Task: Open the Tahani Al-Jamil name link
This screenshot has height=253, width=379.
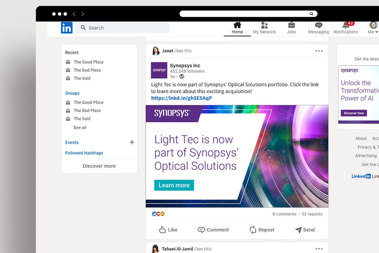Action: [178, 249]
